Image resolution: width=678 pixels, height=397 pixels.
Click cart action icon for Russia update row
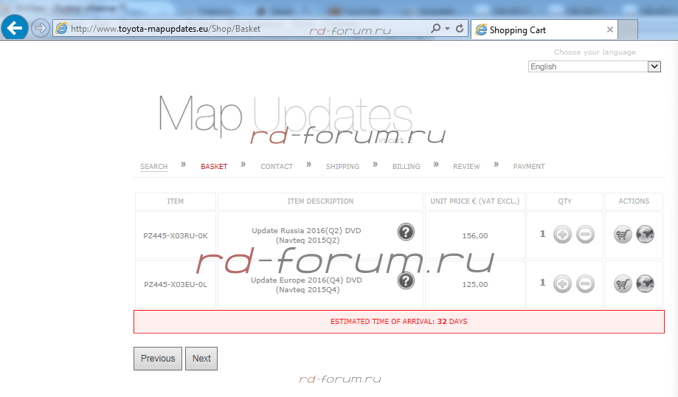(623, 235)
